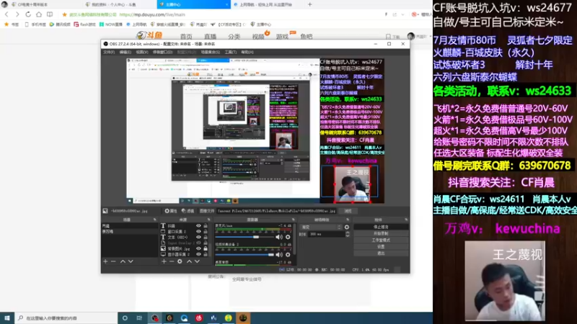577x324 pixels.
Task: Toggle lock on 显示器采集 2 source
Action: pos(206,254)
